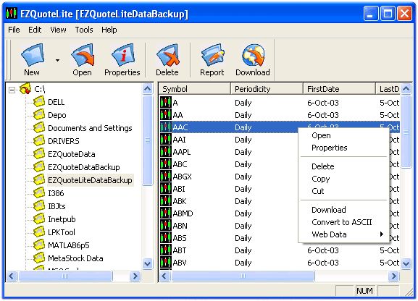This screenshot has height=301, width=418.
Task: Expand the Web Data submenu arrow
Action: (382, 234)
